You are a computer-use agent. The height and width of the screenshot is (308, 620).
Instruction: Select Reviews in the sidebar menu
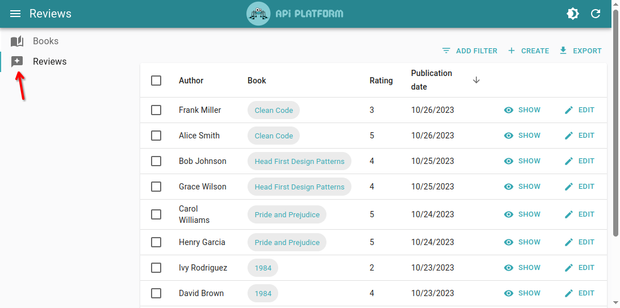(50, 61)
